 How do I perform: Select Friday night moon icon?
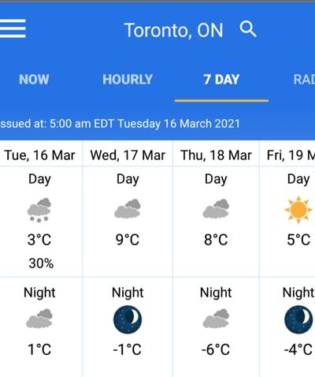[x=298, y=319]
